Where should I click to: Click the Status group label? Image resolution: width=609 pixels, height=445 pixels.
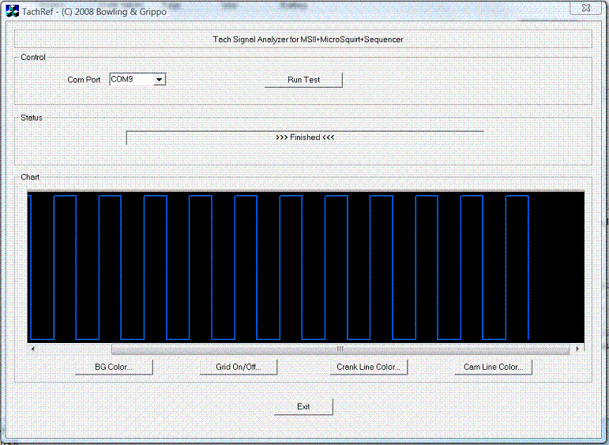(32, 118)
